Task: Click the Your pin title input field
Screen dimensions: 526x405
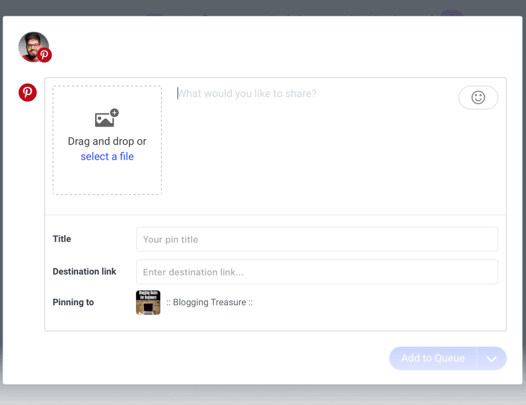Action: click(x=317, y=239)
